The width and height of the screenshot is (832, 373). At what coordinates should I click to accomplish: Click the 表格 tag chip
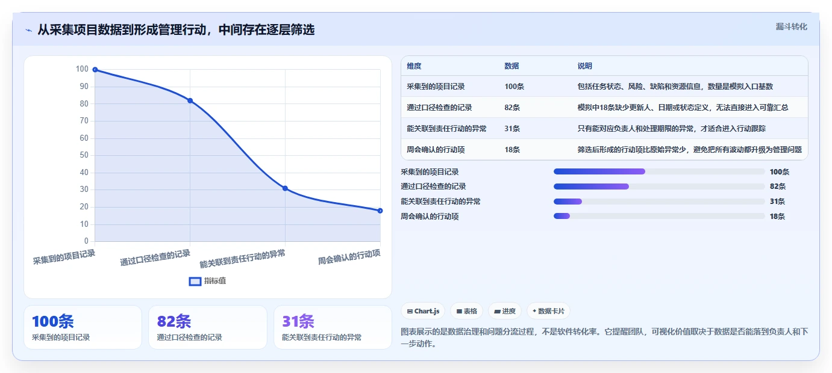coord(467,311)
